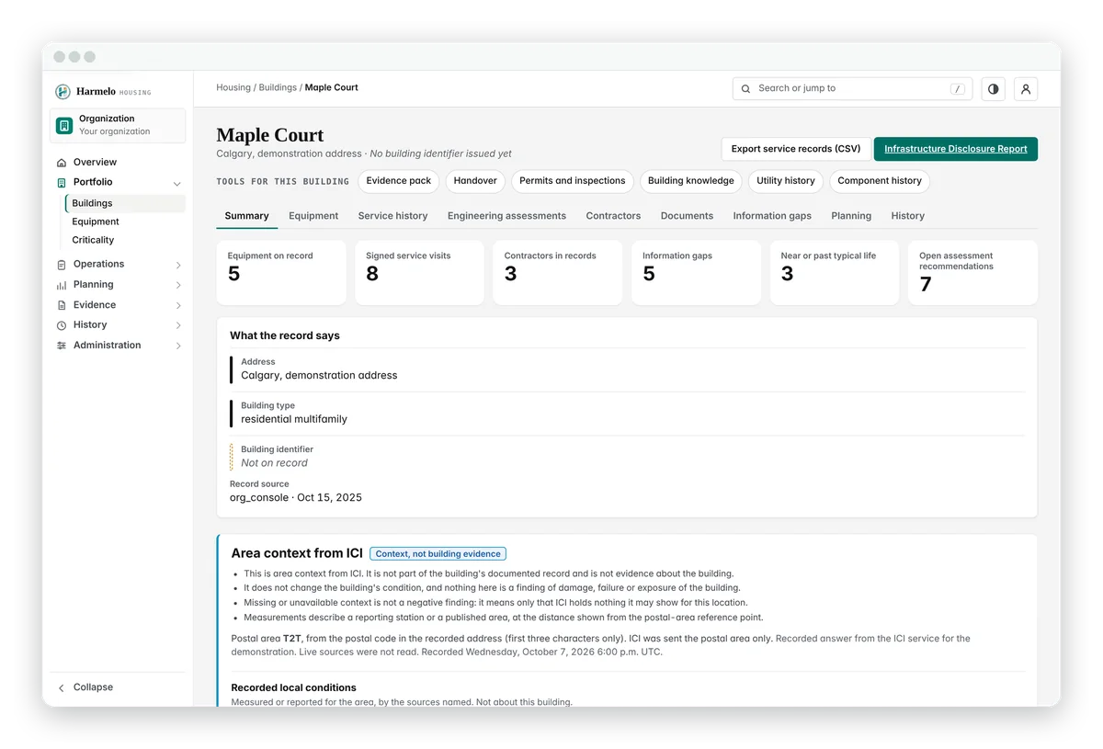Collapse the Portfolio section chevron
This screenshot has width=1103, height=749.
click(177, 183)
